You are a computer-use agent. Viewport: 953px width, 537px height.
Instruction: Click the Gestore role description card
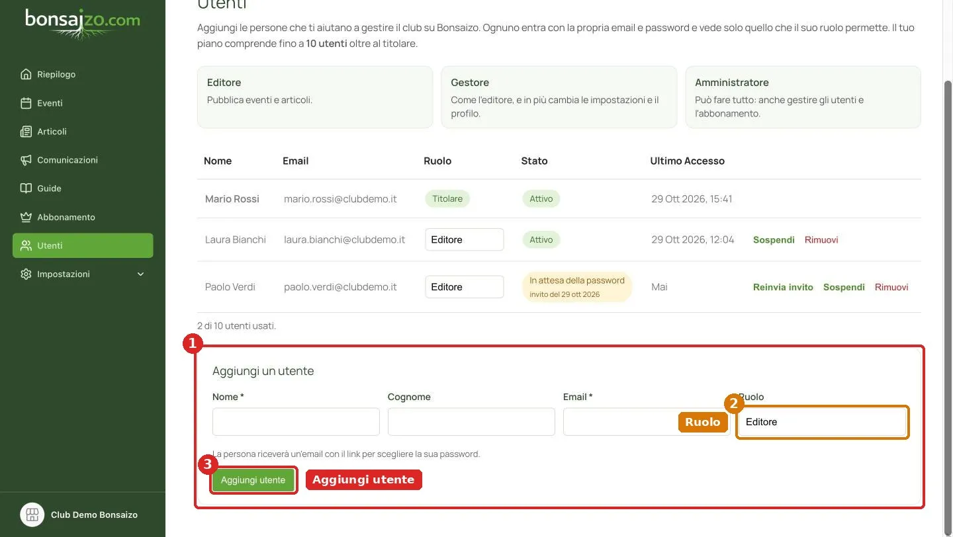(x=559, y=97)
